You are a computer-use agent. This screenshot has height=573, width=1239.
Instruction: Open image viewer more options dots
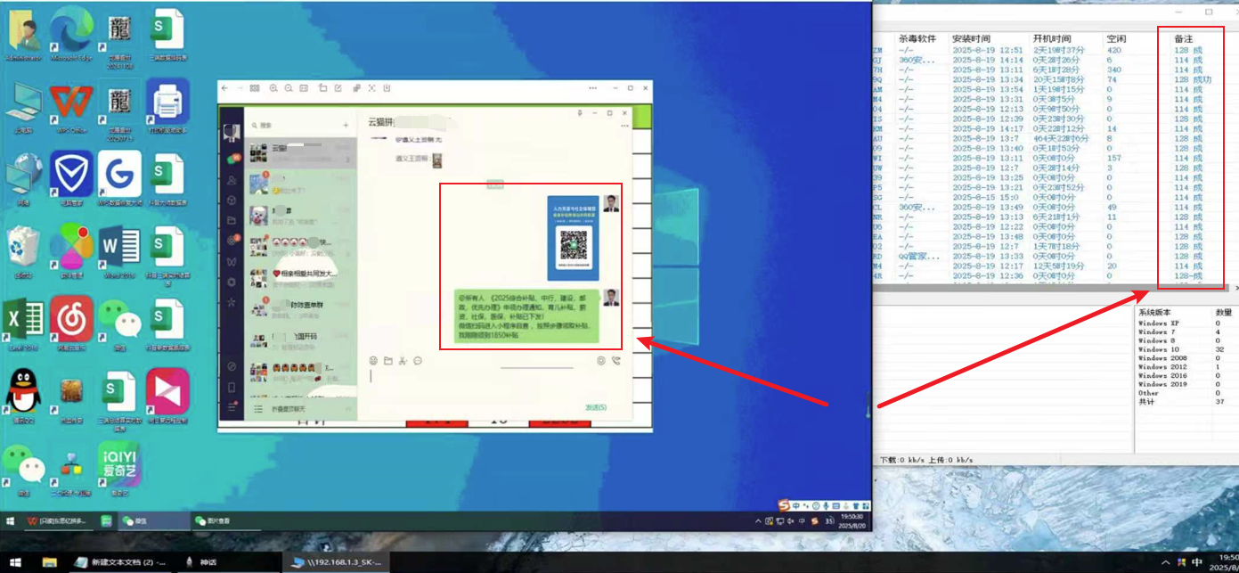tap(593, 88)
